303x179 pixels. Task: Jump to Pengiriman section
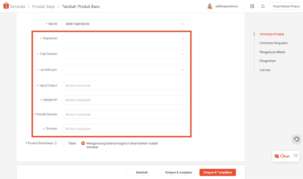(x=267, y=61)
